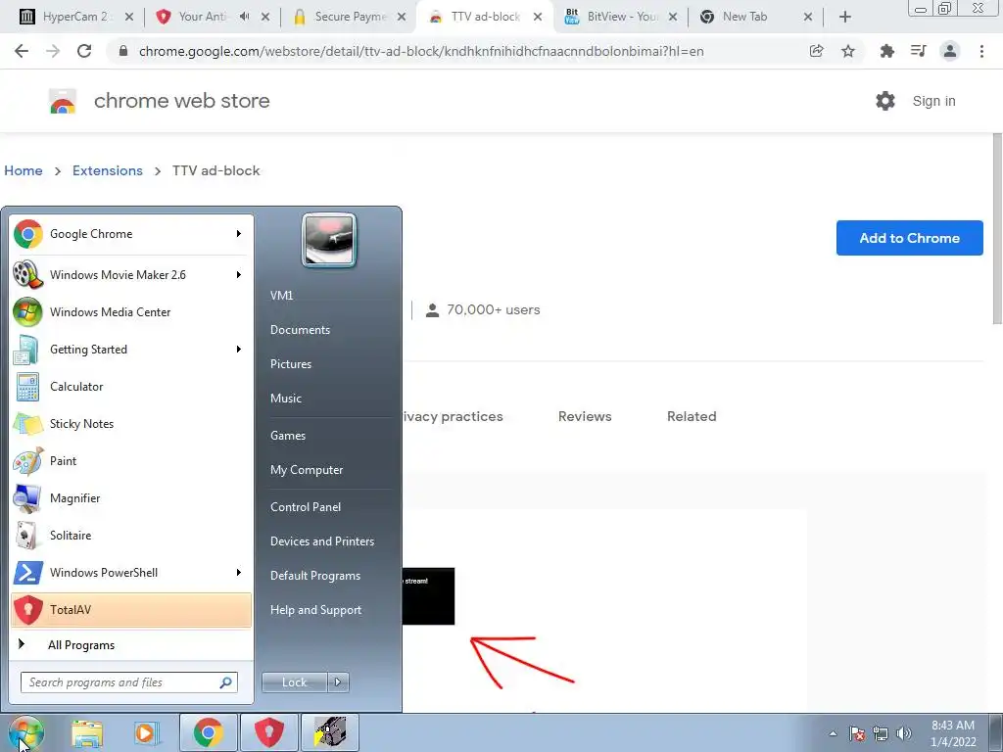
Task: Go to Extensions breadcrumb link
Action: 108,170
